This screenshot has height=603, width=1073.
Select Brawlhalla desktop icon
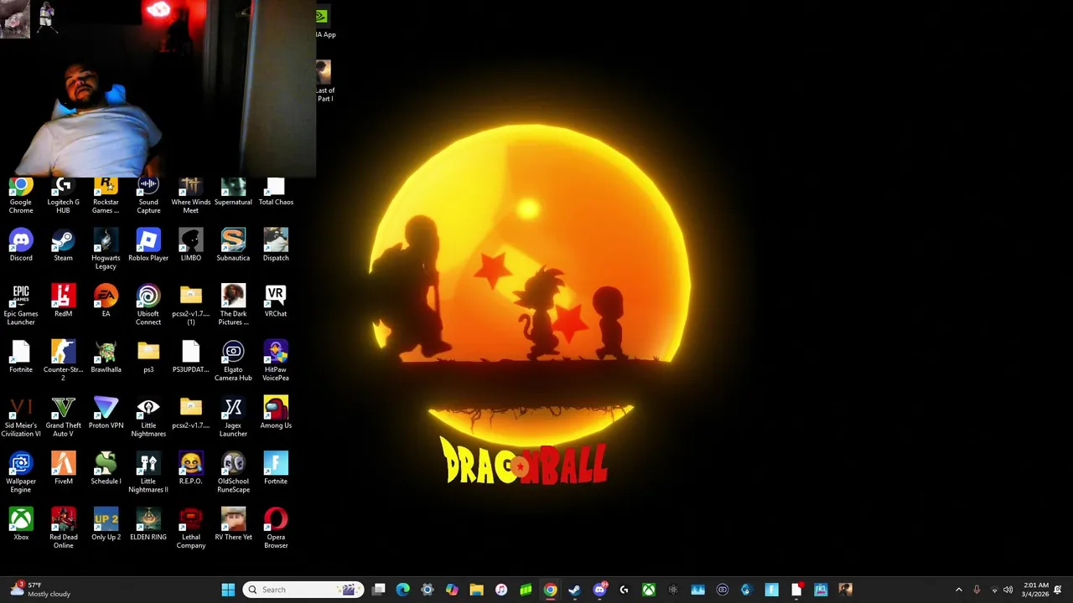click(106, 357)
